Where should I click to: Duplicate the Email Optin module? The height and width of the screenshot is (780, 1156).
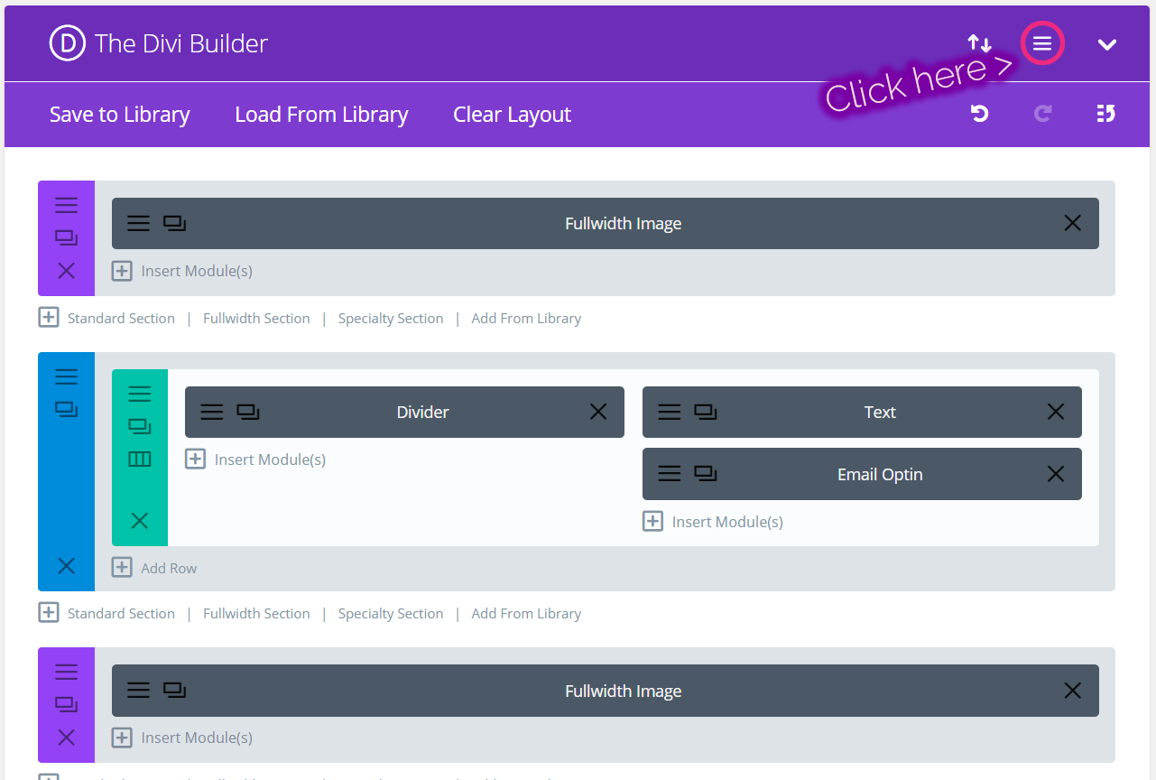pyautogui.click(x=706, y=474)
